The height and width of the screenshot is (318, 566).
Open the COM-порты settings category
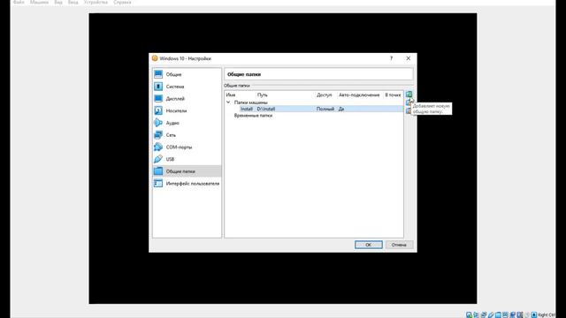(x=187, y=148)
